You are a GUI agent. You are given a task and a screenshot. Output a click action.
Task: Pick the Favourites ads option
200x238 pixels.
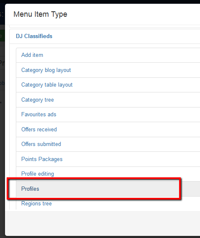click(108, 115)
